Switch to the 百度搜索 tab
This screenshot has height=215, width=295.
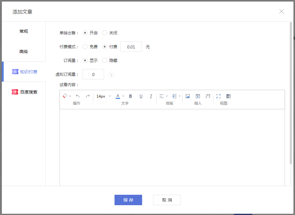(x=24, y=92)
